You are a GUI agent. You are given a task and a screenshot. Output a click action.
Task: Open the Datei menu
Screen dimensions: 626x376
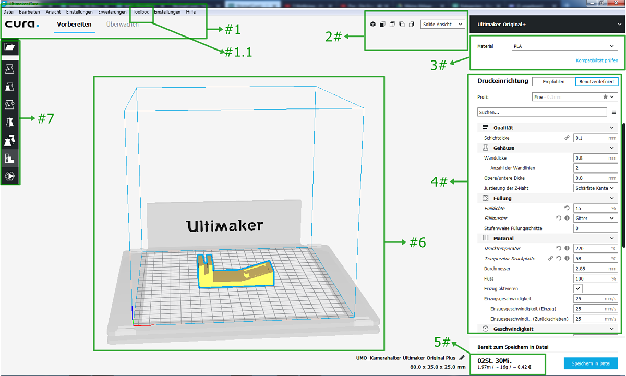pos(8,12)
